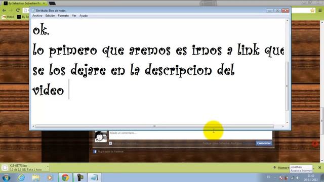Open Windows Explorer folder from taskbar

point(36,177)
